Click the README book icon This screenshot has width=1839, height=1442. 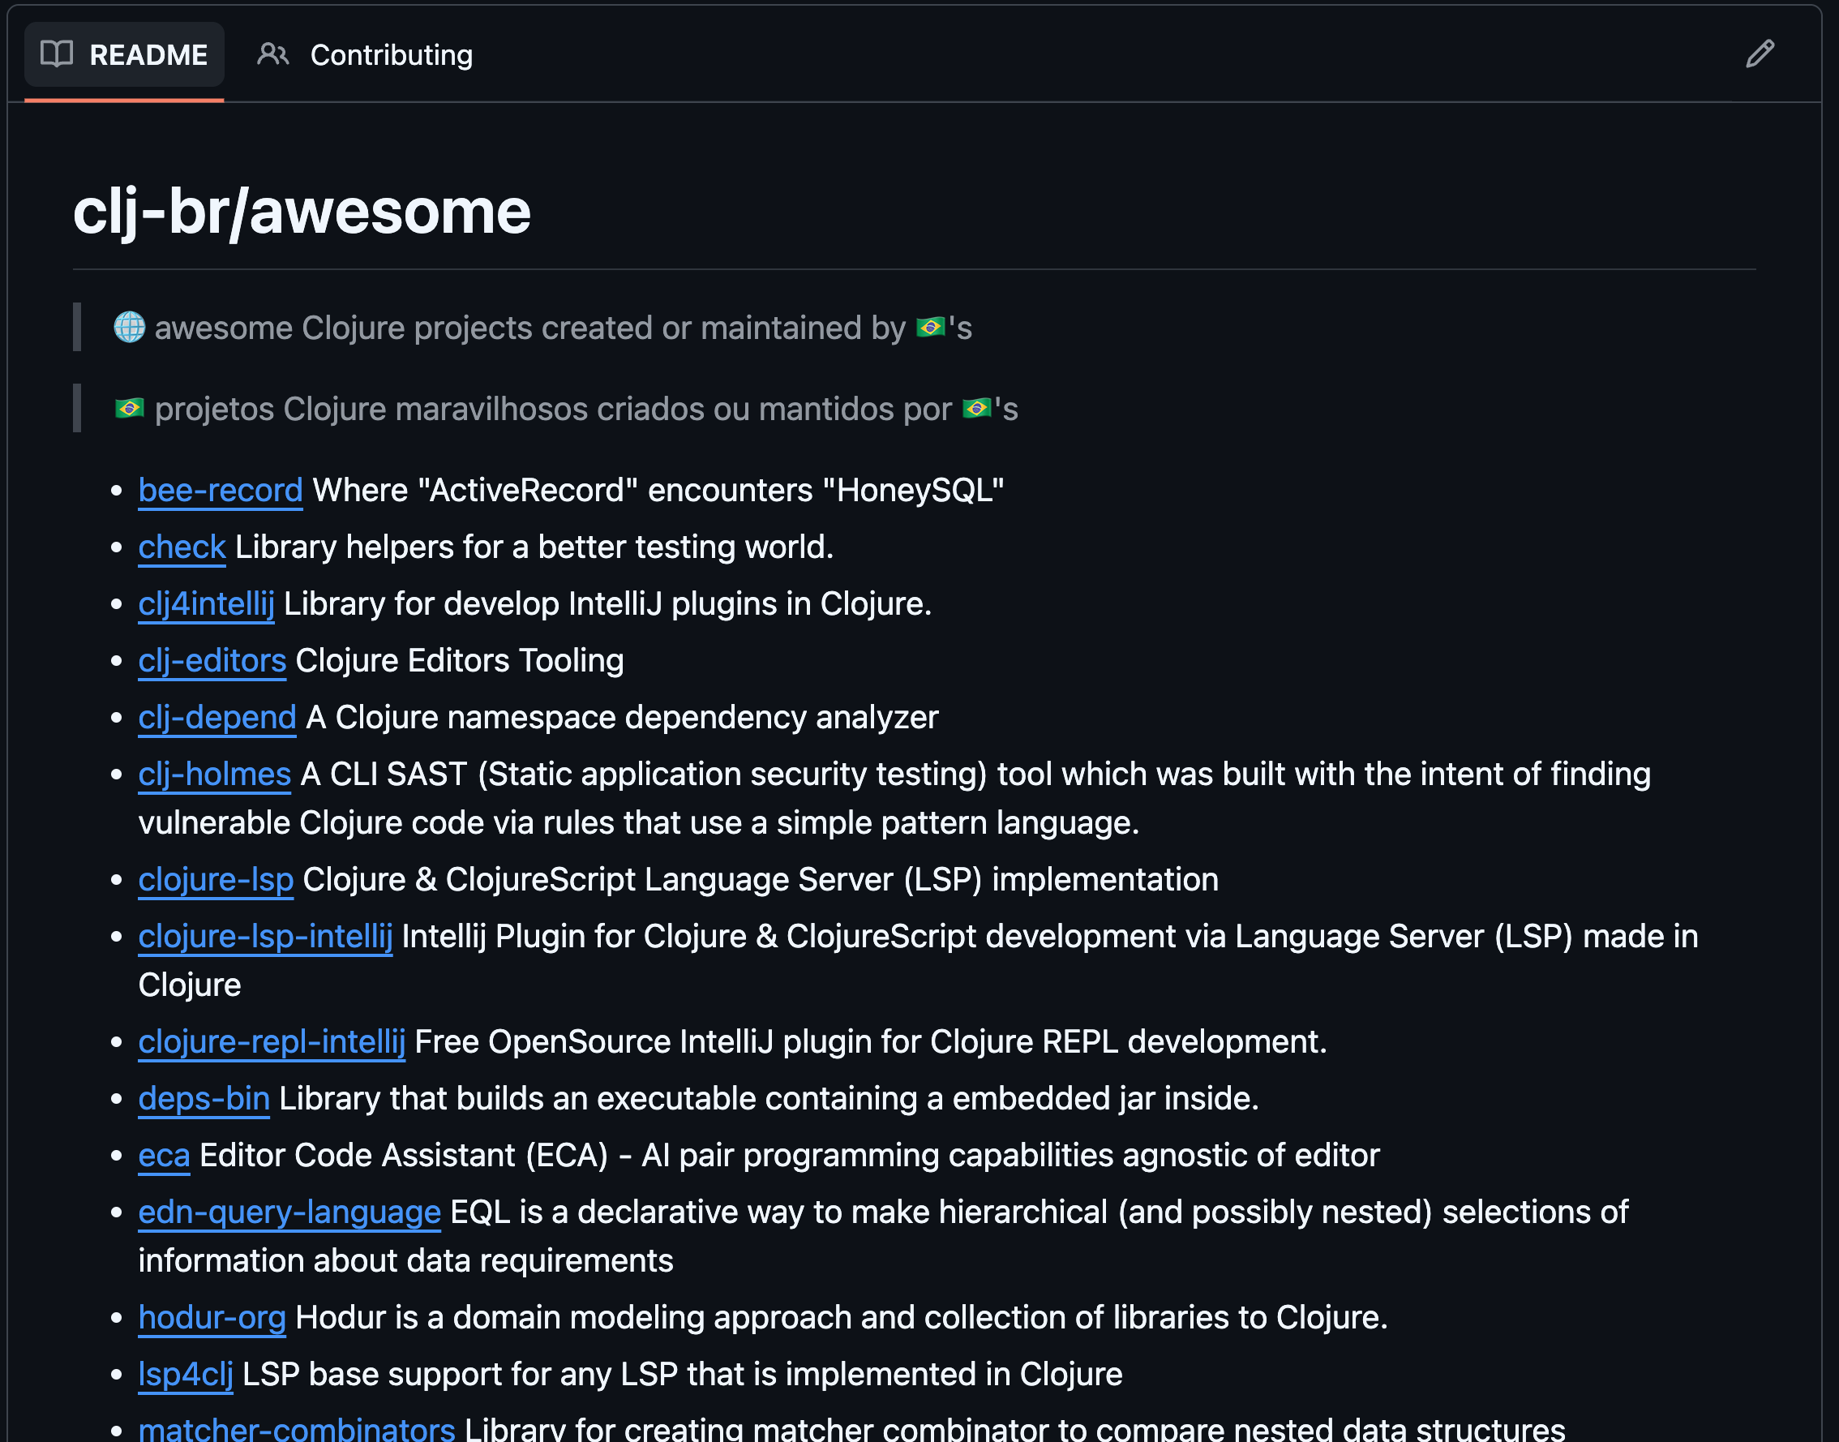57,54
